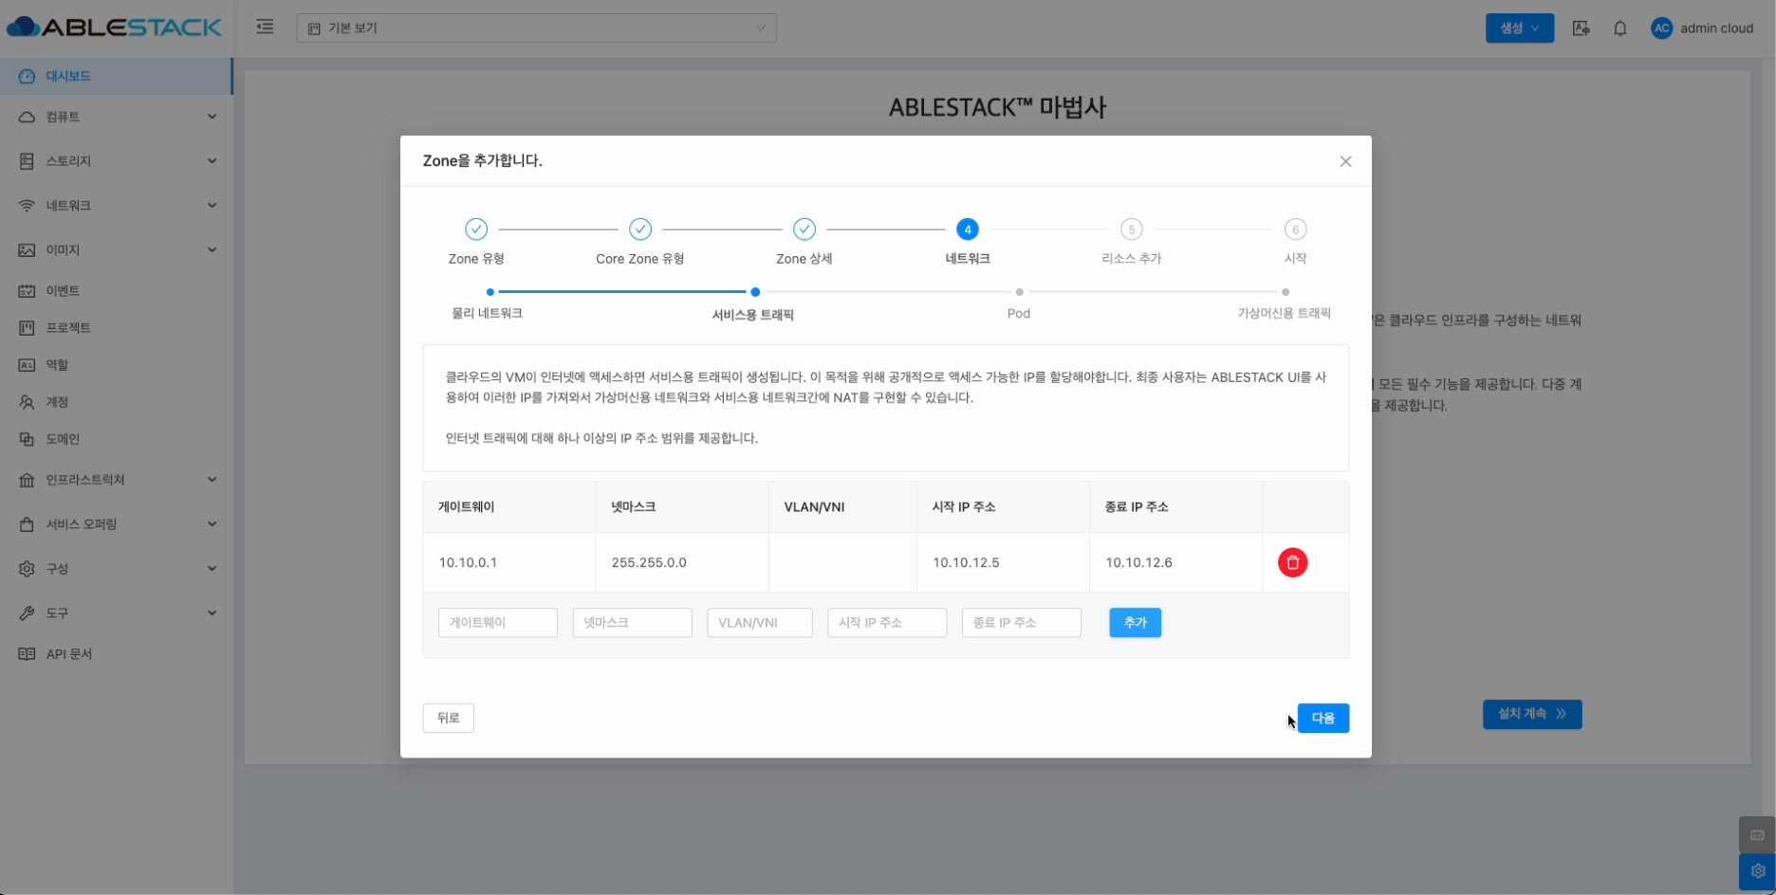
Task: Click the language translate icon in header
Action: 1581,28
